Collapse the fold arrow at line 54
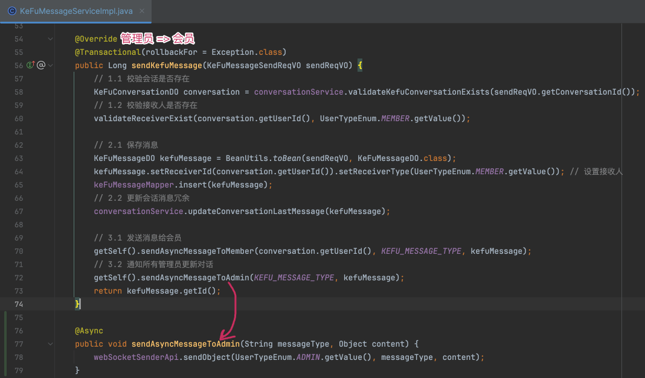645x378 pixels. pyautogui.click(x=51, y=39)
